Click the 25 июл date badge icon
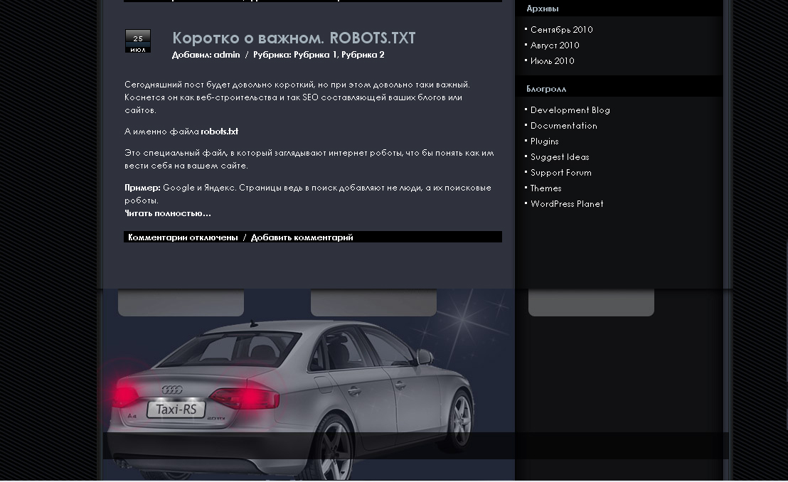788x482 pixels. coord(138,41)
